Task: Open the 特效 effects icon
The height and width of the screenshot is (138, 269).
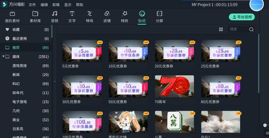Action: (x=124, y=13)
